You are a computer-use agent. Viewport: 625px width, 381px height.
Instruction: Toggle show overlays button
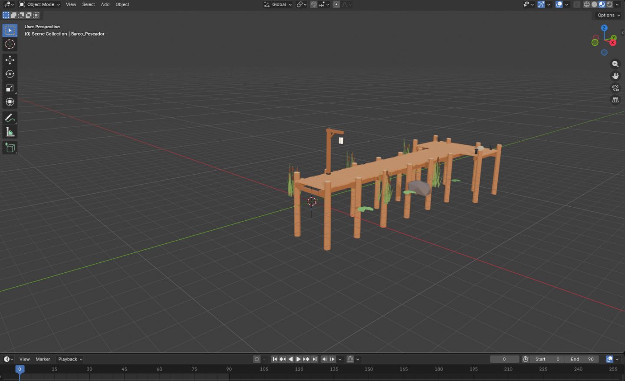pyautogui.click(x=559, y=4)
